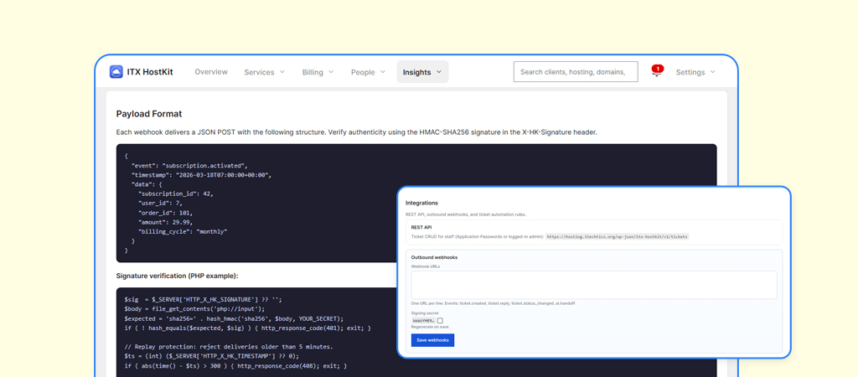Click the Outbound webhooks section title
Image resolution: width=858 pixels, height=377 pixels.
435,257
